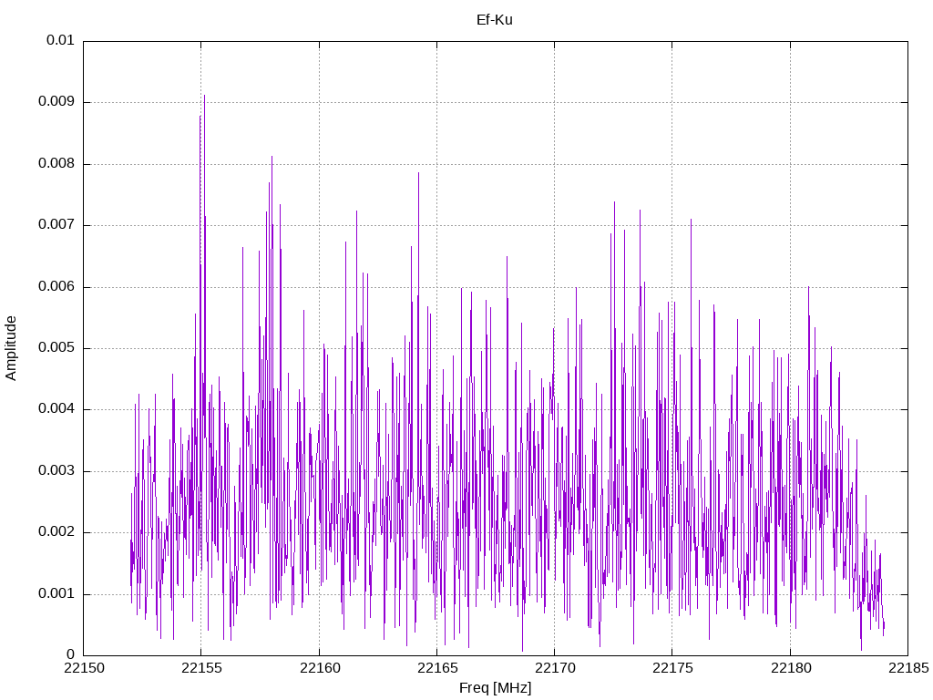Click the 22165 x-axis tick label
Image resolution: width=933 pixels, height=700 pixels.
[x=437, y=668]
